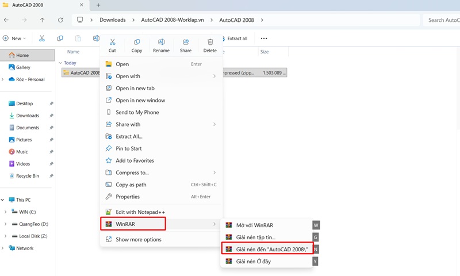Unpin Music from Quick access
460x276 pixels.
point(51,152)
